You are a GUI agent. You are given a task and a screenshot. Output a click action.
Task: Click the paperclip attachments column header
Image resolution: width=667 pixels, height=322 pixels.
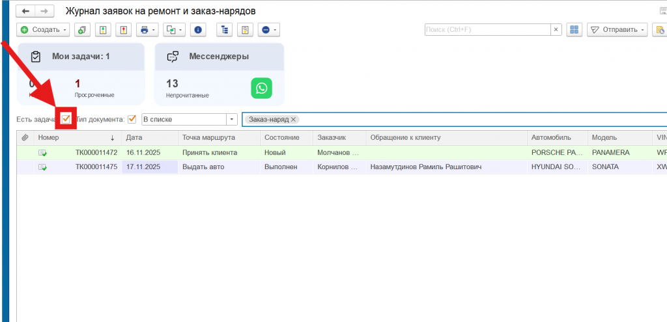(x=25, y=138)
